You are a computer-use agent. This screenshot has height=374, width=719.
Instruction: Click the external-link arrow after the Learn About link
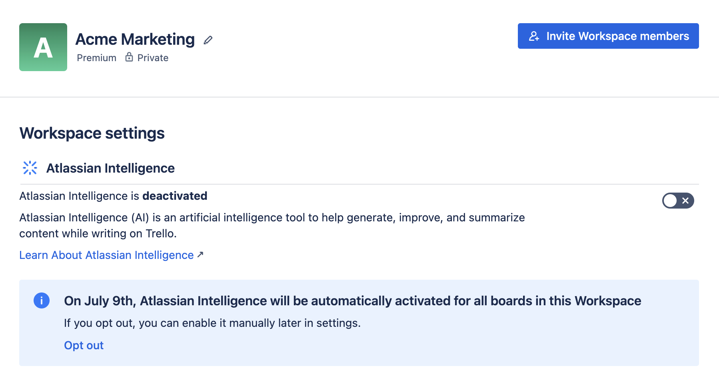pyautogui.click(x=200, y=254)
